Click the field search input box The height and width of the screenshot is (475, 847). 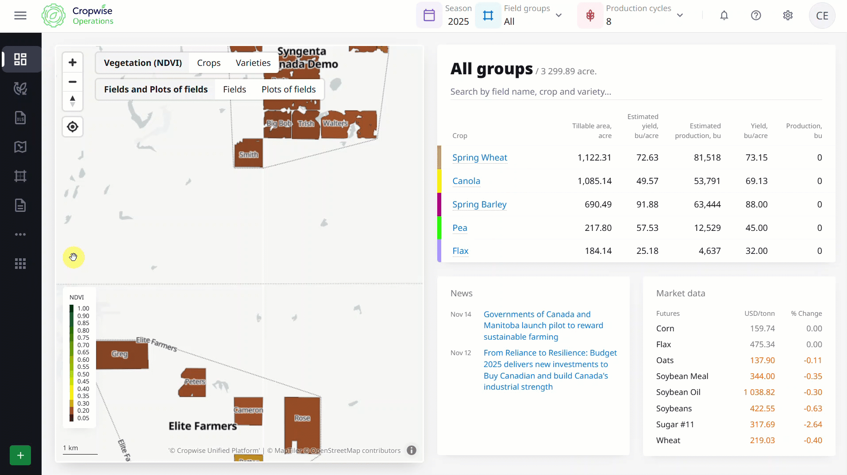635,92
